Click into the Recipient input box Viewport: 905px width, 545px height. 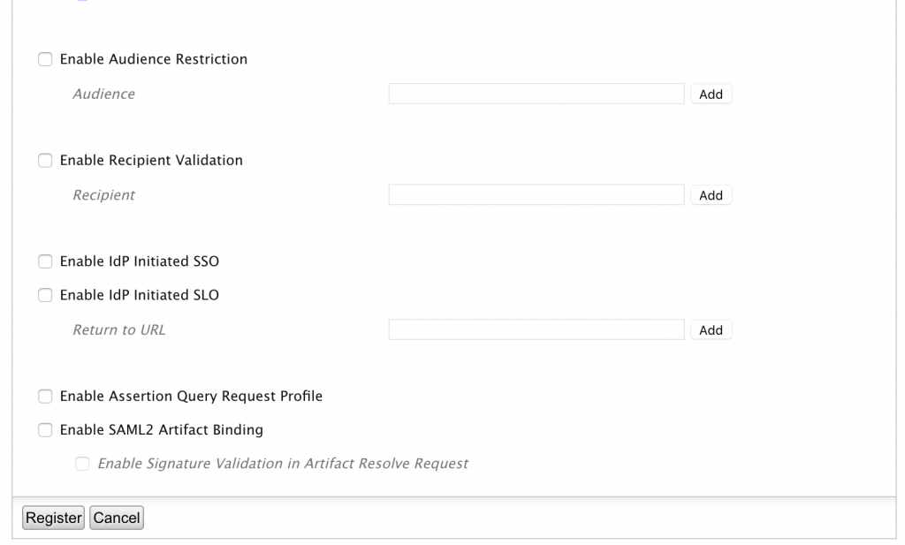tap(536, 195)
